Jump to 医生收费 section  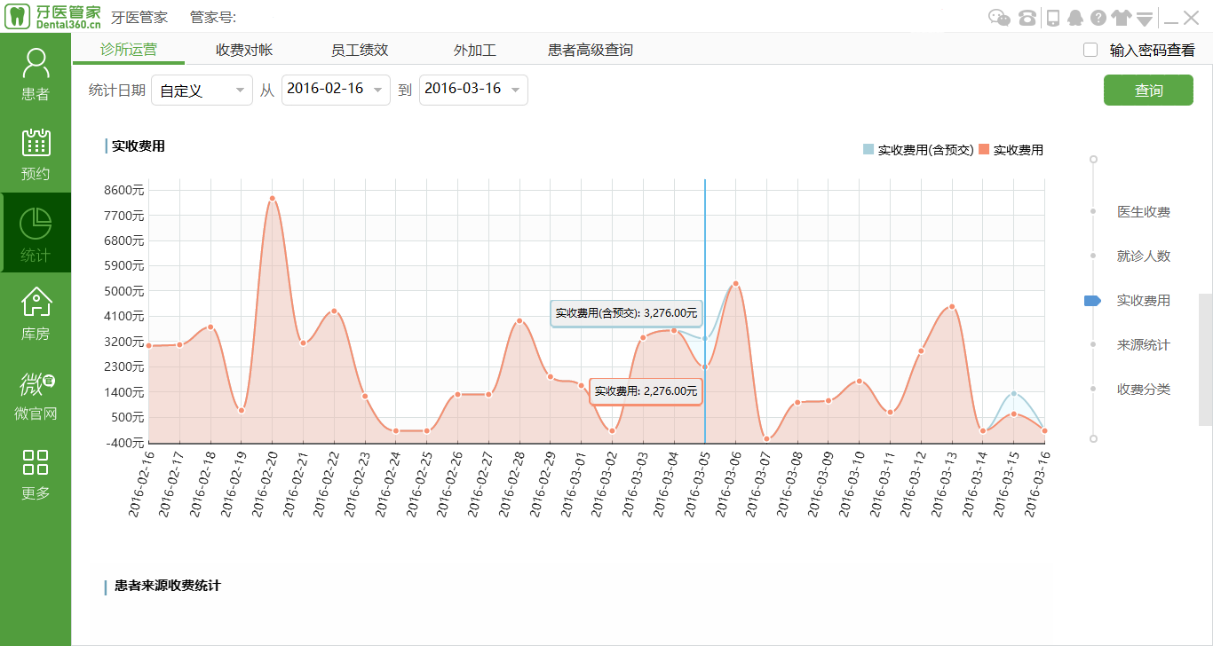[1144, 212]
